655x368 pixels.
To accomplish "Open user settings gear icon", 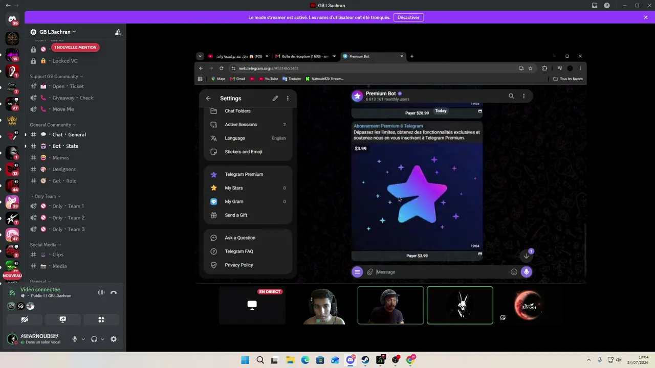I will (114, 339).
